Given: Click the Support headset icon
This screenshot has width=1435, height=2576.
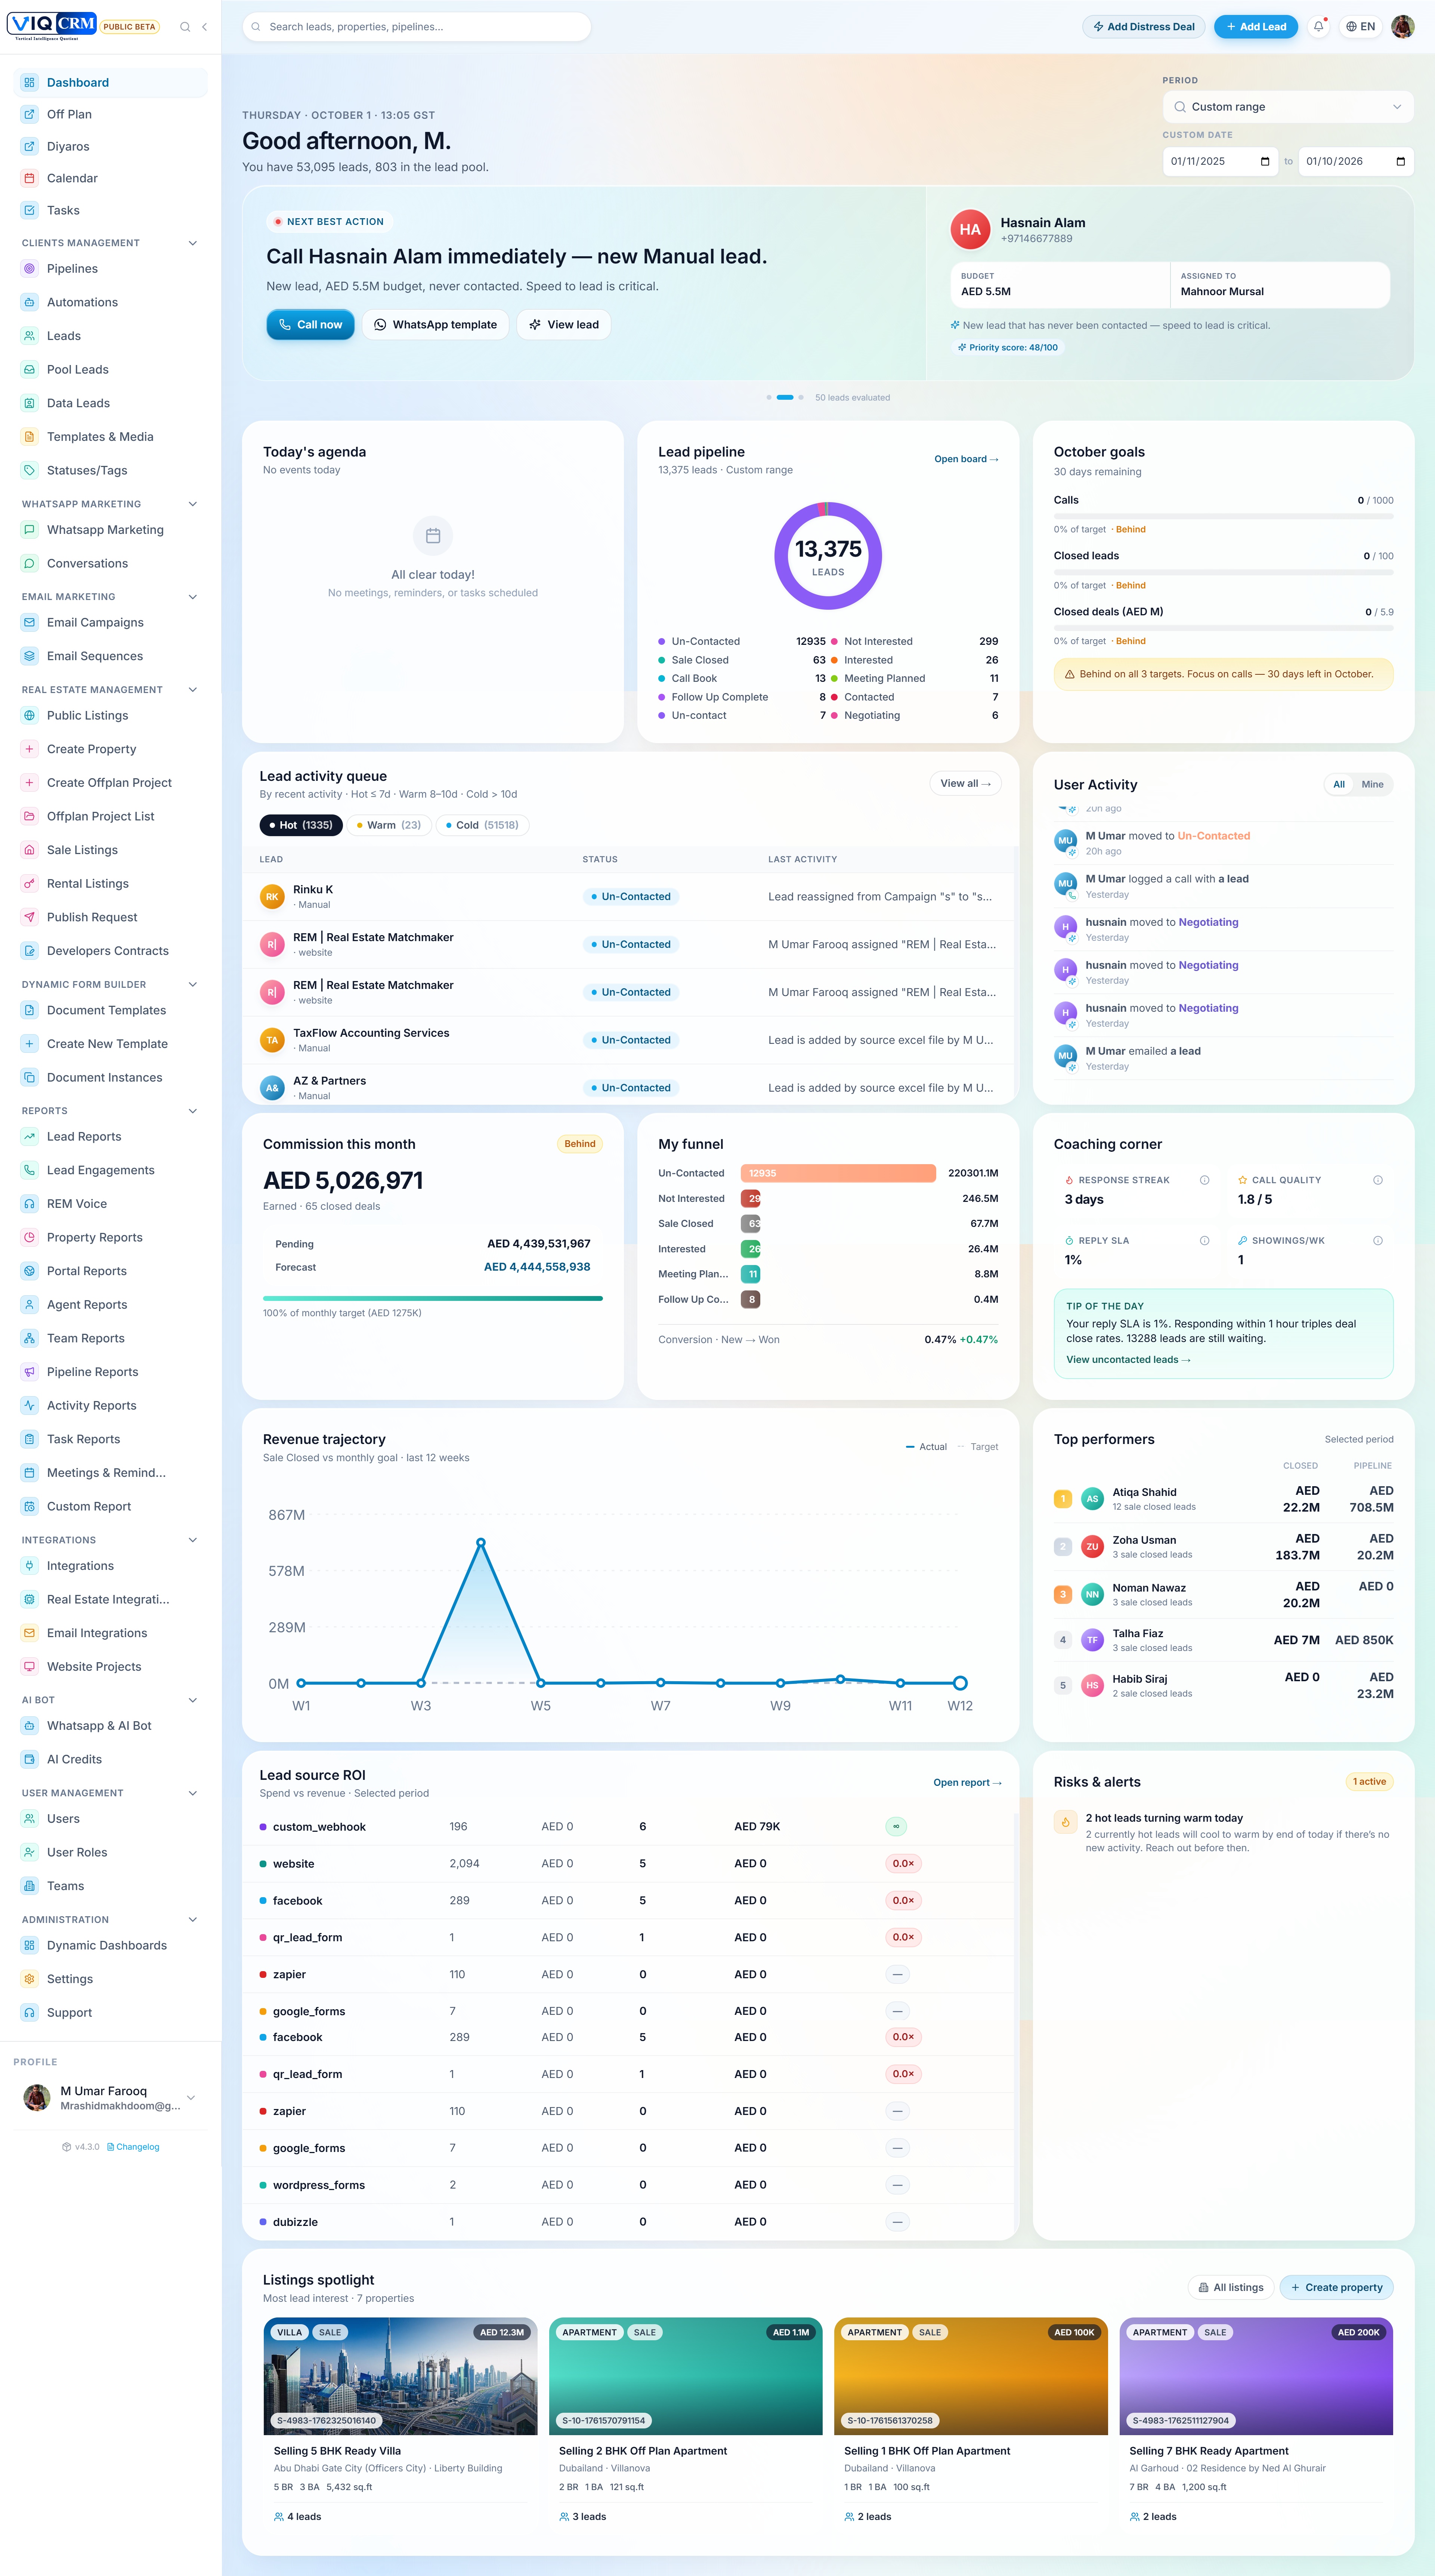Looking at the screenshot, I should click(x=29, y=2012).
